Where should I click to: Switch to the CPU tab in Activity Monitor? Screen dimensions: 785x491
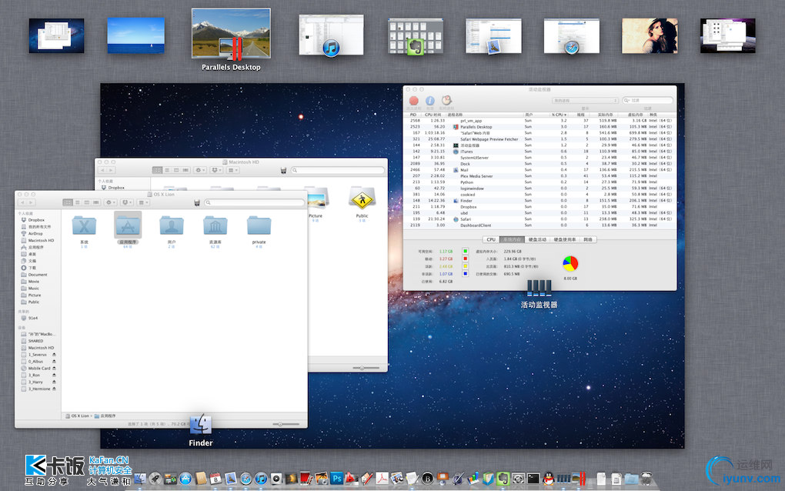(x=491, y=240)
